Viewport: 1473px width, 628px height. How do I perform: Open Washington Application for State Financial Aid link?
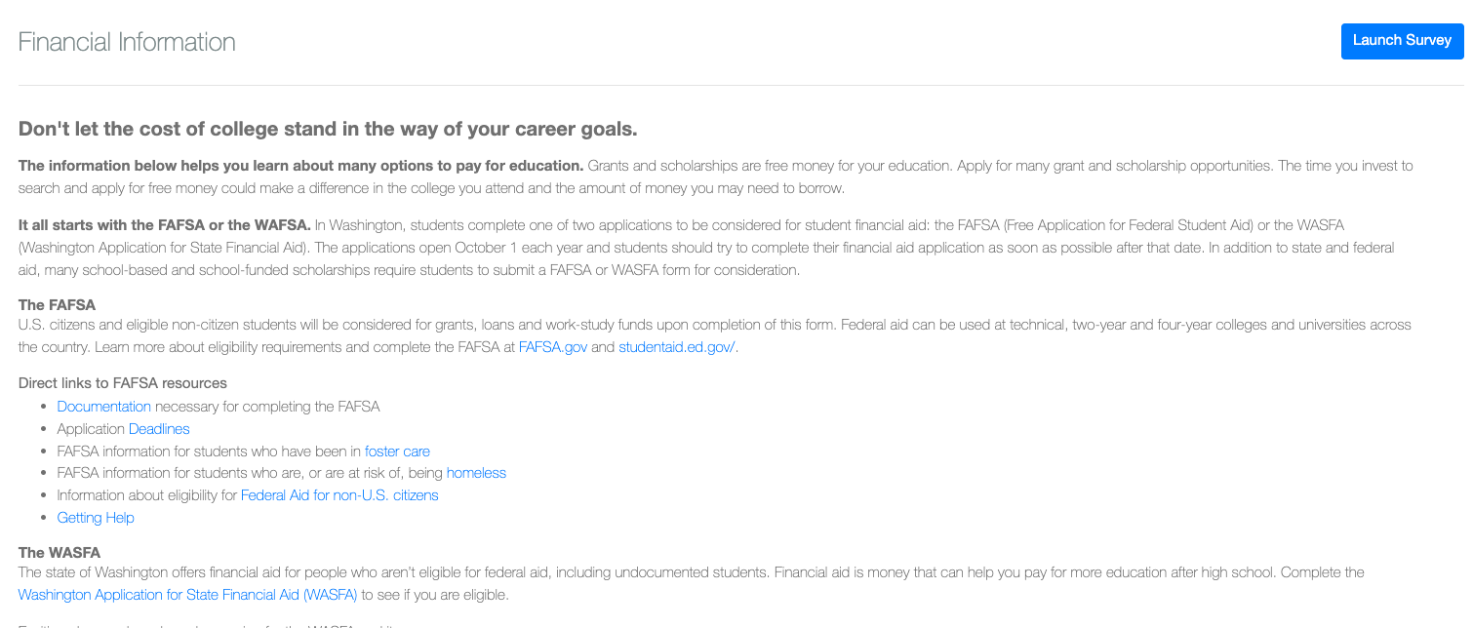(x=187, y=594)
